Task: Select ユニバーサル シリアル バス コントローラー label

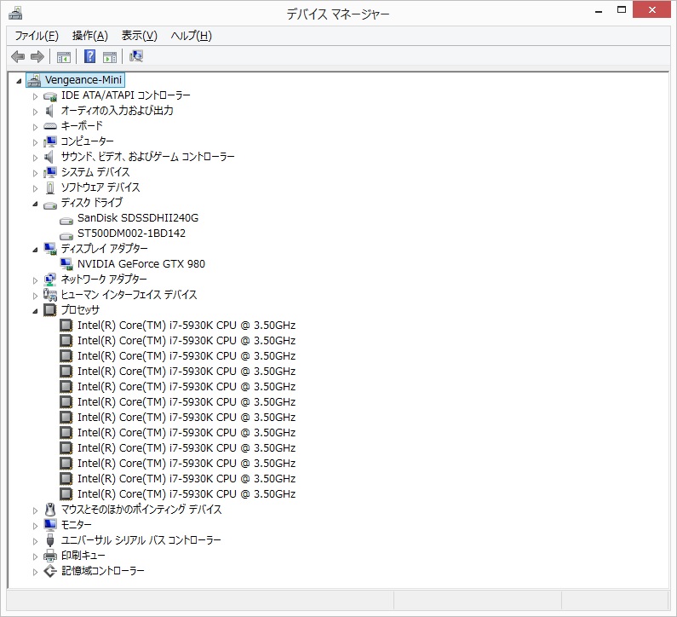Action: pos(141,540)
